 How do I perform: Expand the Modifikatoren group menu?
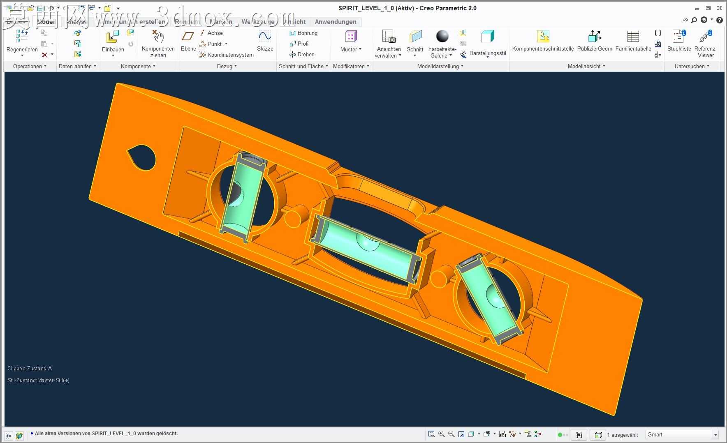pyautogui.click(x=351, y=66)
